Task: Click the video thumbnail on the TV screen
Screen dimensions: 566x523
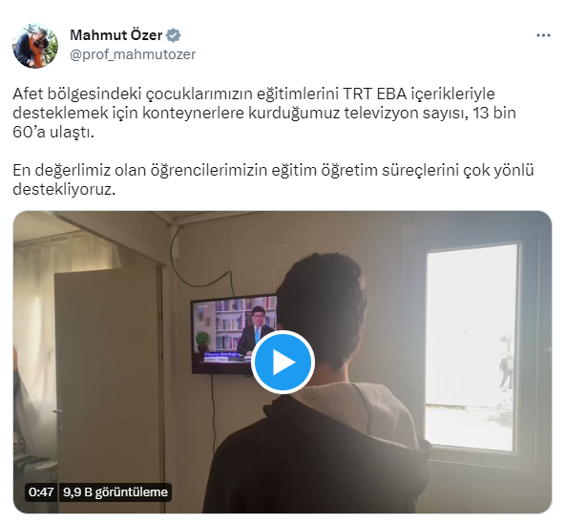Action: click(234, 333)
